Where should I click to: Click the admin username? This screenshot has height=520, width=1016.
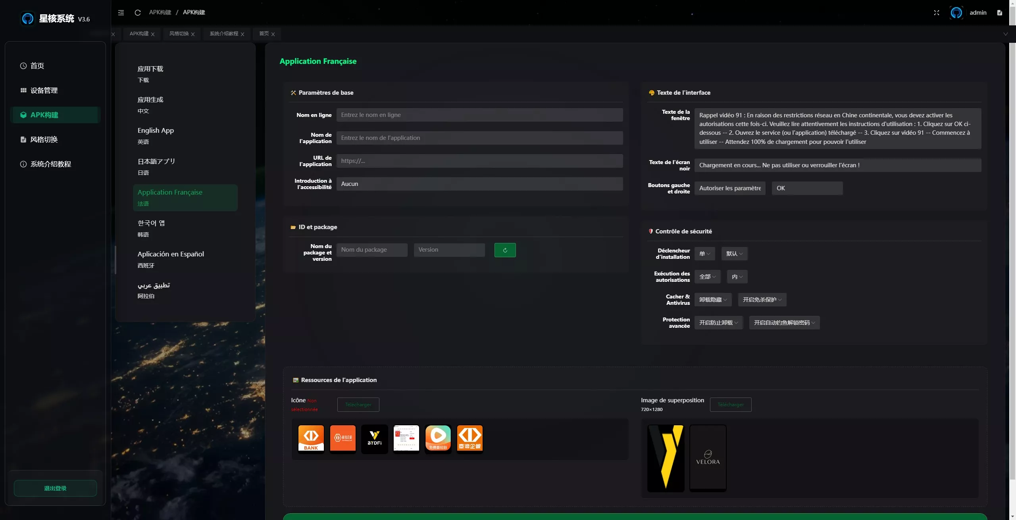coord(978,13)
